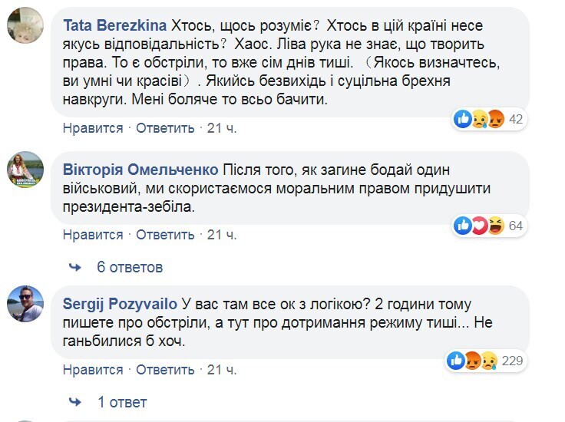The image size is (565, 422).
Task: Like Вікторія Омельченко's comment via Нравится
Action: (93, 234)
